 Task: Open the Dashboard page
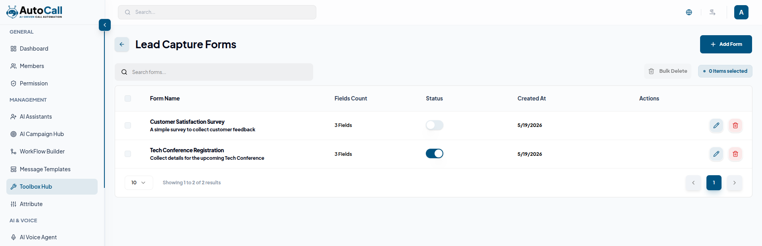52,49
